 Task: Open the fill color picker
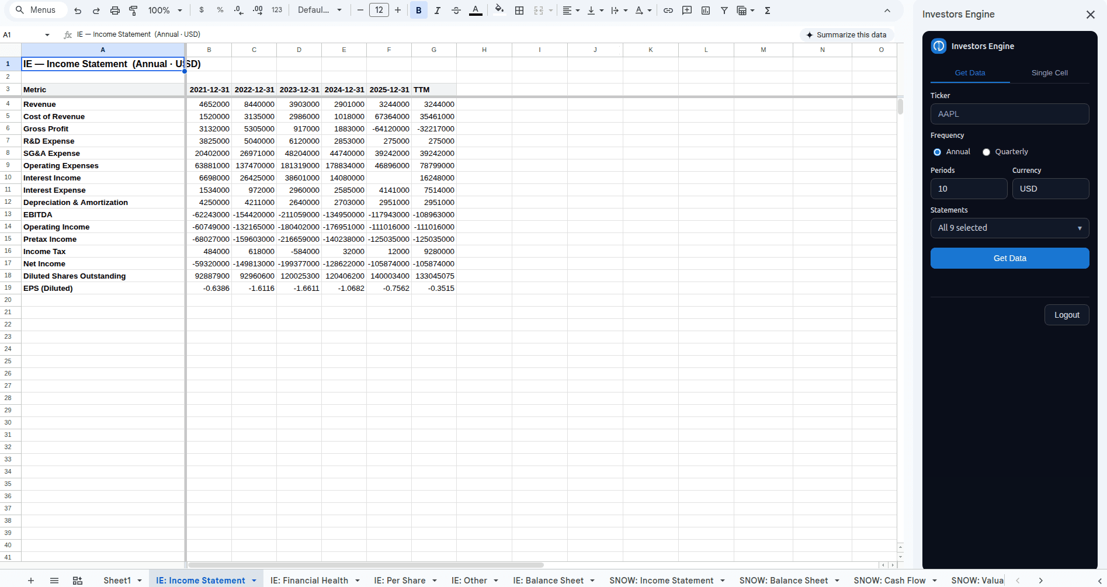(x=499, y=10)
